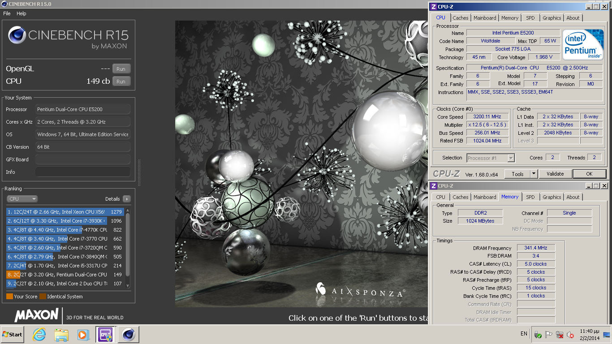The height and width of the screenshot is (344, 612).
Task: Select ranking entry Core i7-3720QM 590
Action: tap(65, 248)
